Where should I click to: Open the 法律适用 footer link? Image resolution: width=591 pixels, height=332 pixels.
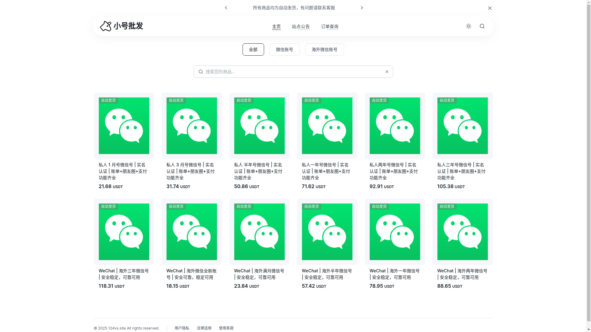204,328
